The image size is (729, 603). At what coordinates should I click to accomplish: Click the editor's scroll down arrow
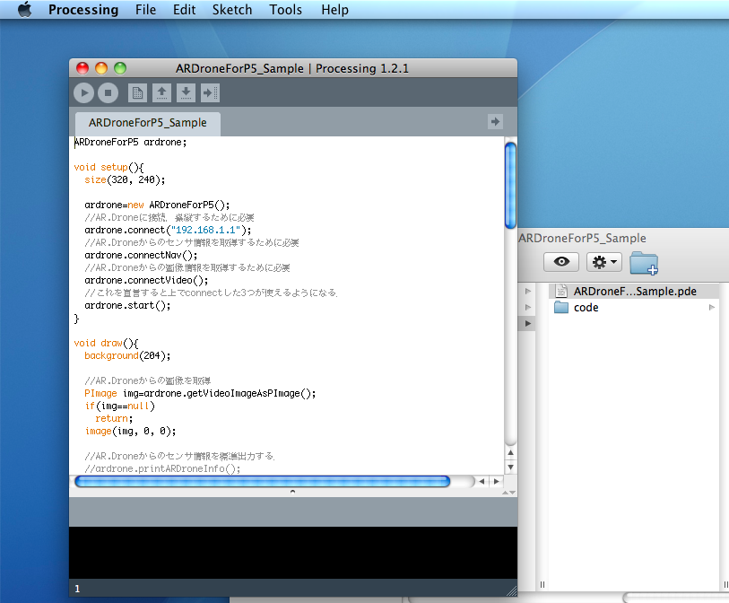[x=510, y=468]
